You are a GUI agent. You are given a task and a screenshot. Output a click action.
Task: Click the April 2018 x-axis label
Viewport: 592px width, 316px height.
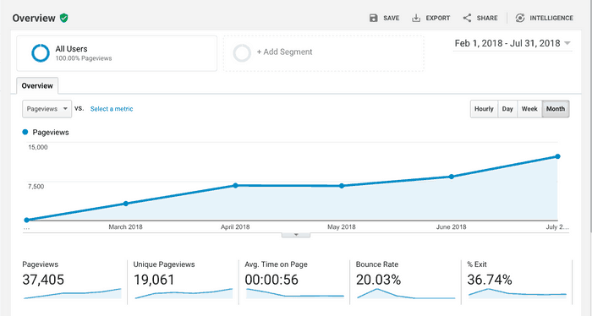pyautogui.click(x=235, y=227)
